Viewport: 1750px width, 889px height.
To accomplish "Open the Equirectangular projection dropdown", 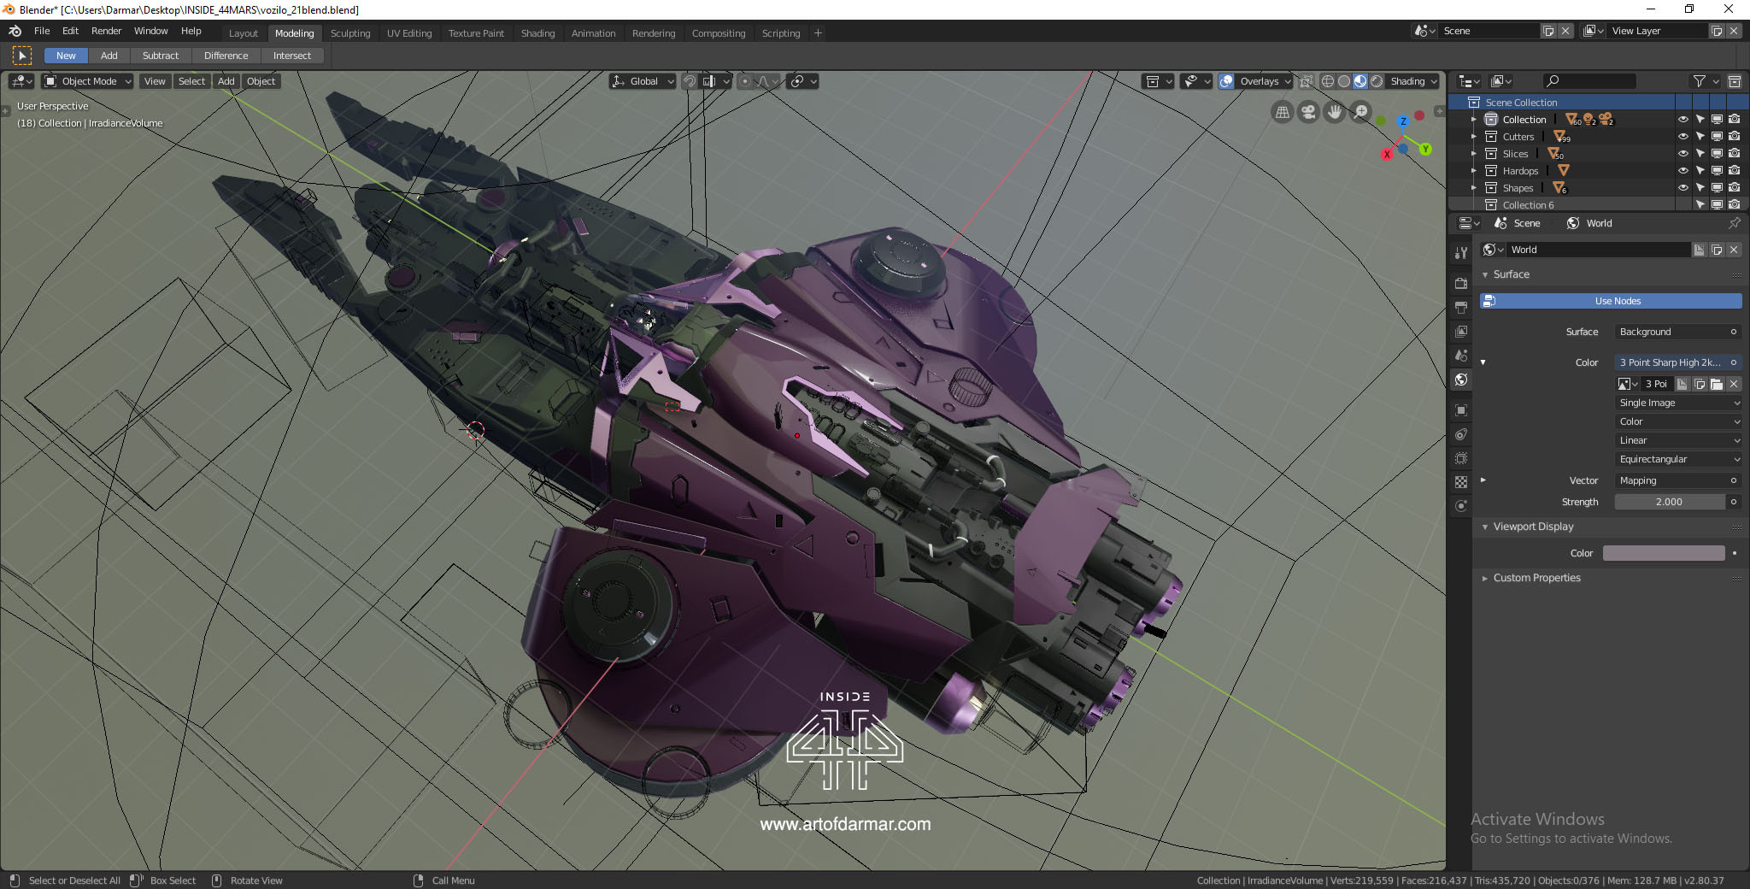I will [x=1678, y=459].
